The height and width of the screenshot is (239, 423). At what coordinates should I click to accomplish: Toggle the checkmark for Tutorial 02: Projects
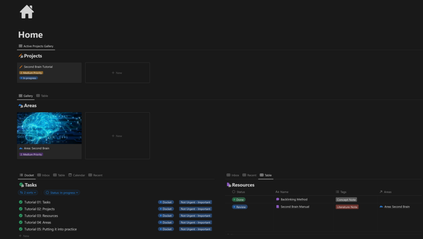click(x=21, y=209)
